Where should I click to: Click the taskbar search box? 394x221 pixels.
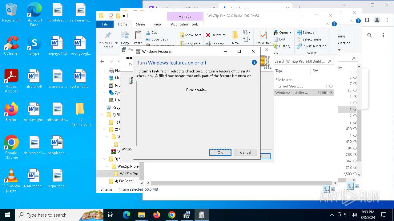(59, 215)
